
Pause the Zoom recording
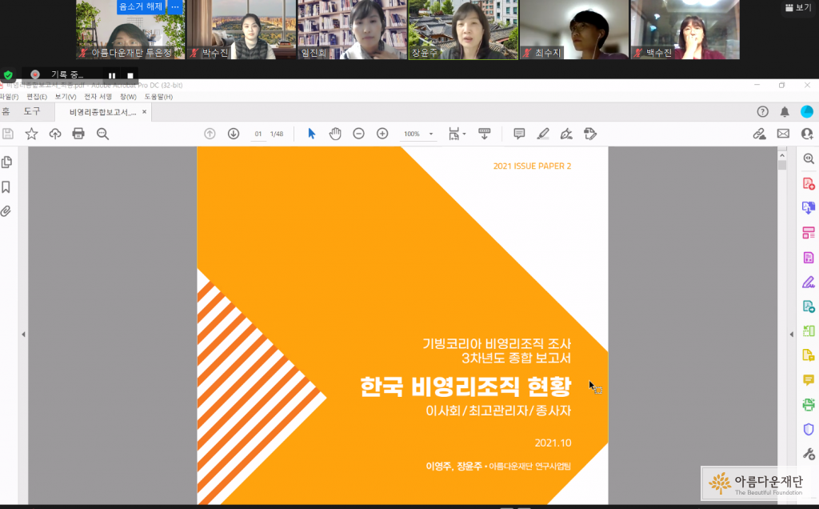[x=112, y=75]
